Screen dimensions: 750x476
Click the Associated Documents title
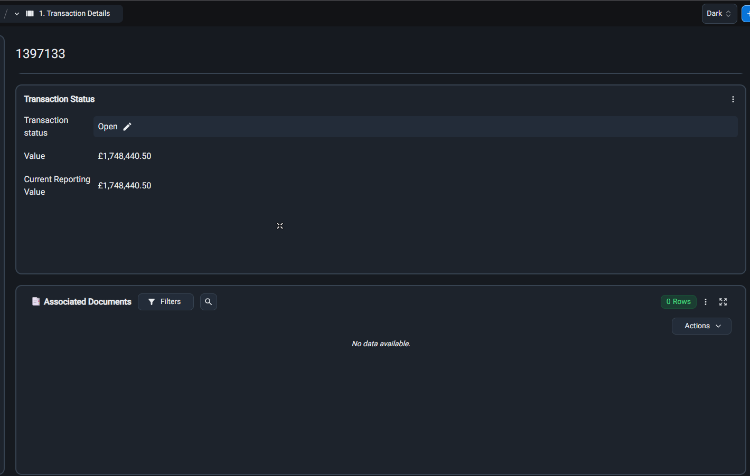pyautogui.click(x=88, y=302)
